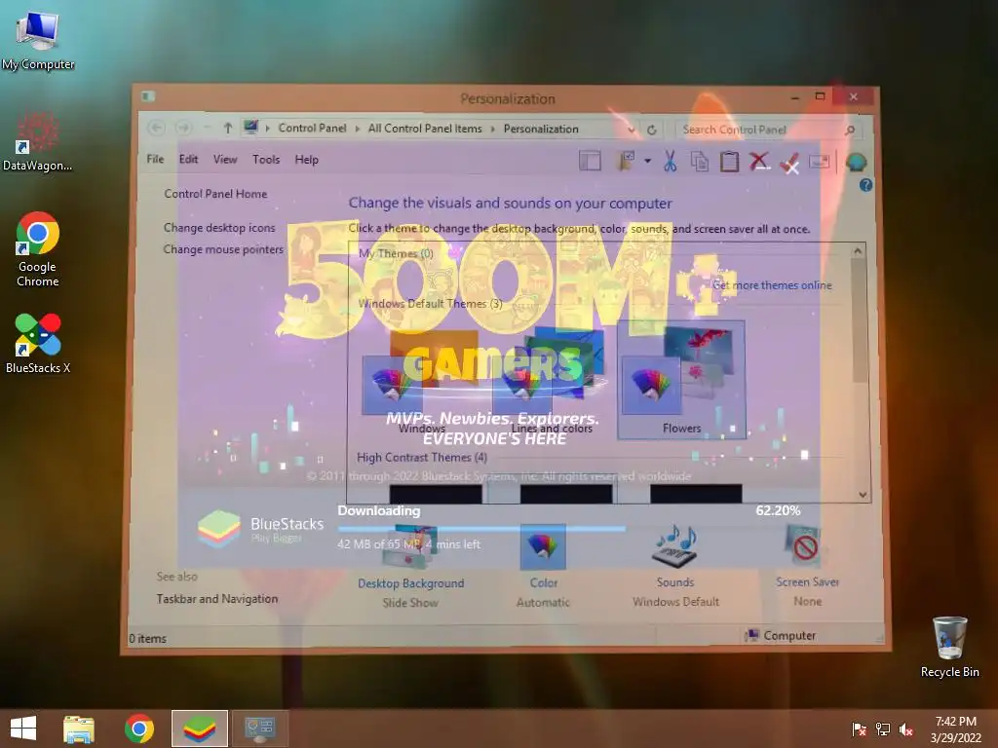The width and height of the screenshot is (998, 748).
Task: Open Screen Saver settings
Action: (807, 566)
